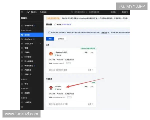Click the CPU性能免费升级 badge
Image resolution: width=150 pixels, height=120 pixels.
click(88, 48)
